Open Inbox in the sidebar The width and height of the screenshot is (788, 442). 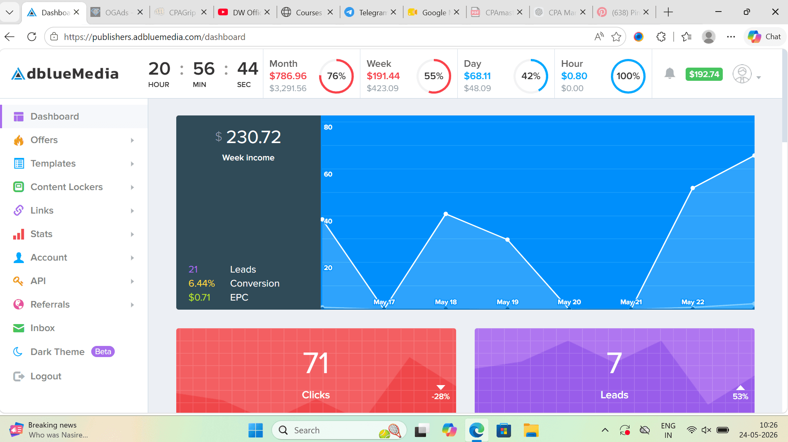(43, 328)
